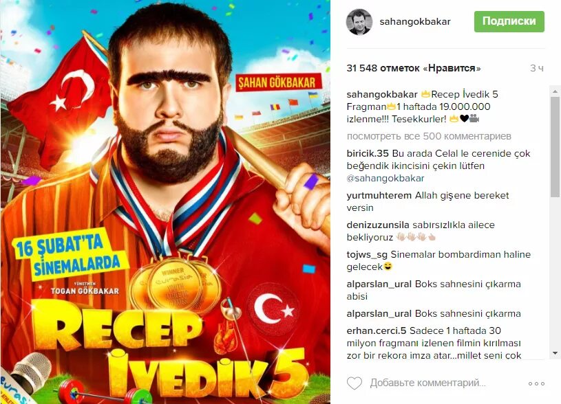561x404 pixels.
Task: Open the three-dot more options menu
Action: point(536,383)
